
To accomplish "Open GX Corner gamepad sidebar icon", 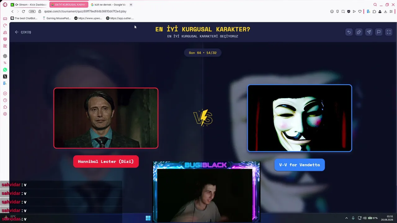I will (5, 19).
